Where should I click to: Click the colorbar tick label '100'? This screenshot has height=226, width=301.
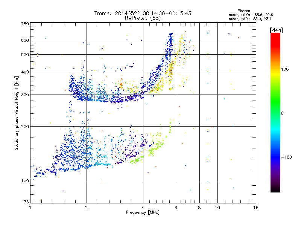click(285, 69)
